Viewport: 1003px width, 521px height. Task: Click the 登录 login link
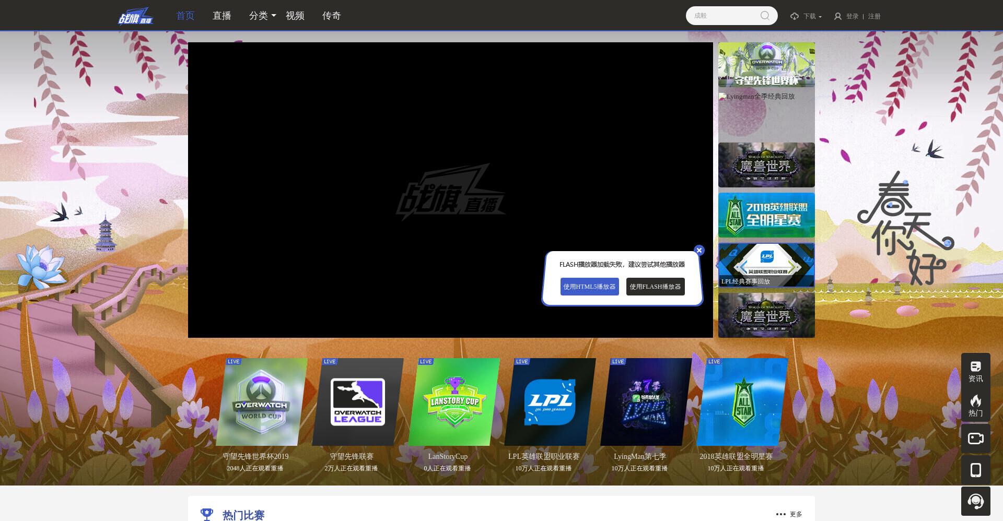[853, 16]
